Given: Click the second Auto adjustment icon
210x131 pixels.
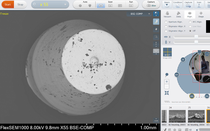Looking at the screenshot, I should pyautogui.click(x=90, y=6).
